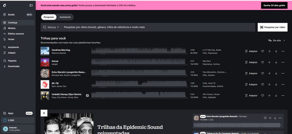Screen dimensions: 292x134
Task: Check the 2.500 credits balance
Action: pos(18,120)
